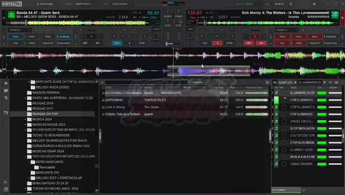Adjust volume slider for O TOP DJ DO BRASIL sample
The image size is (345, 195).
click(x=335, y=143)
